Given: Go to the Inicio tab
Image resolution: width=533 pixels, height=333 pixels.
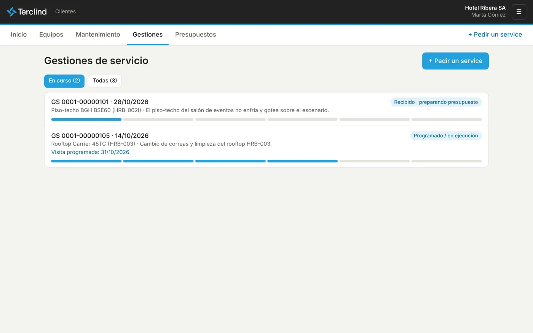Looking at the screenshot, I should pos(19,35).
